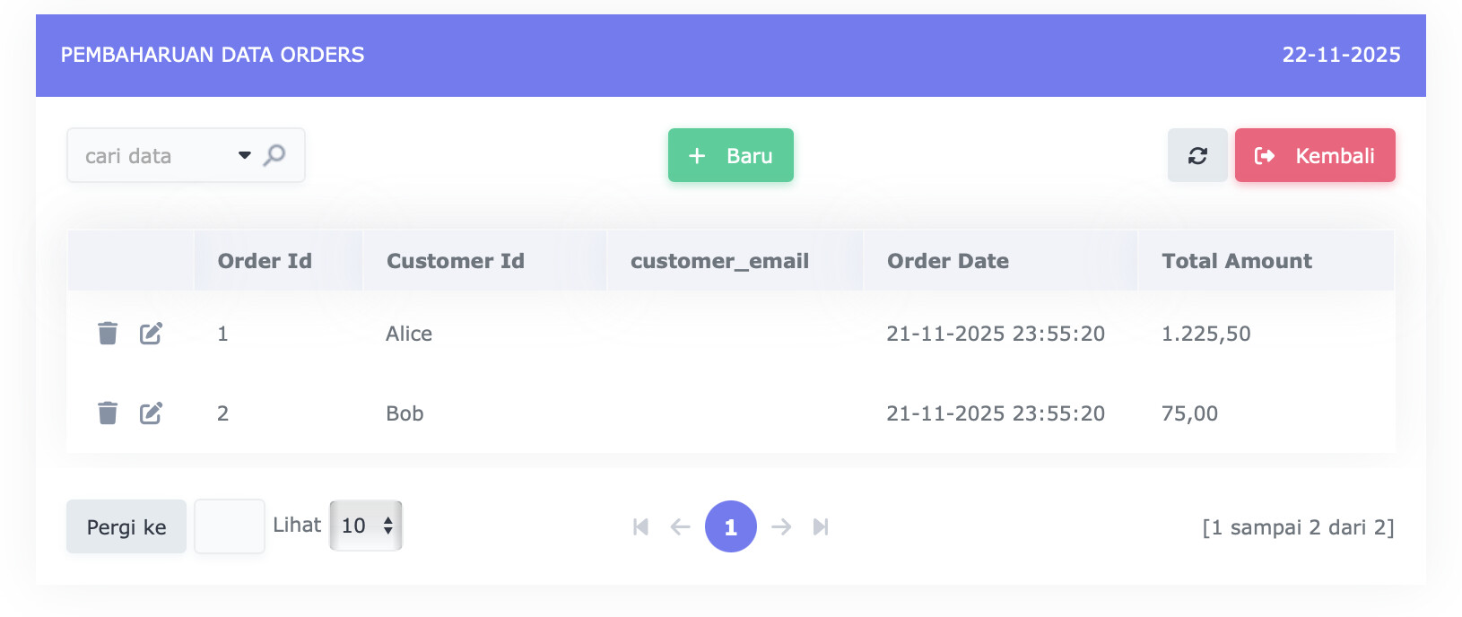
Task: Jump to the last page
Action: coord(821,527)
